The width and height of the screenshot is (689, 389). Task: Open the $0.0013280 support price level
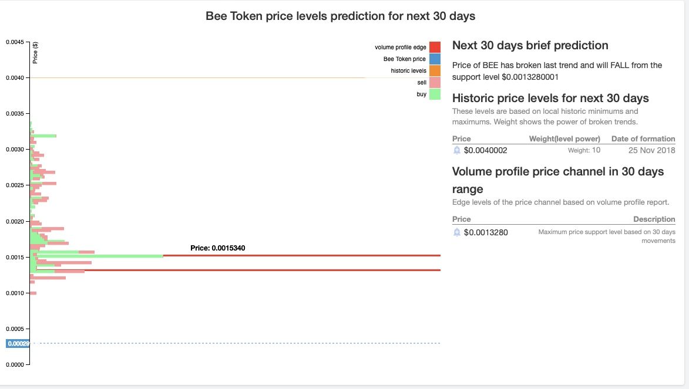[486, 232]
